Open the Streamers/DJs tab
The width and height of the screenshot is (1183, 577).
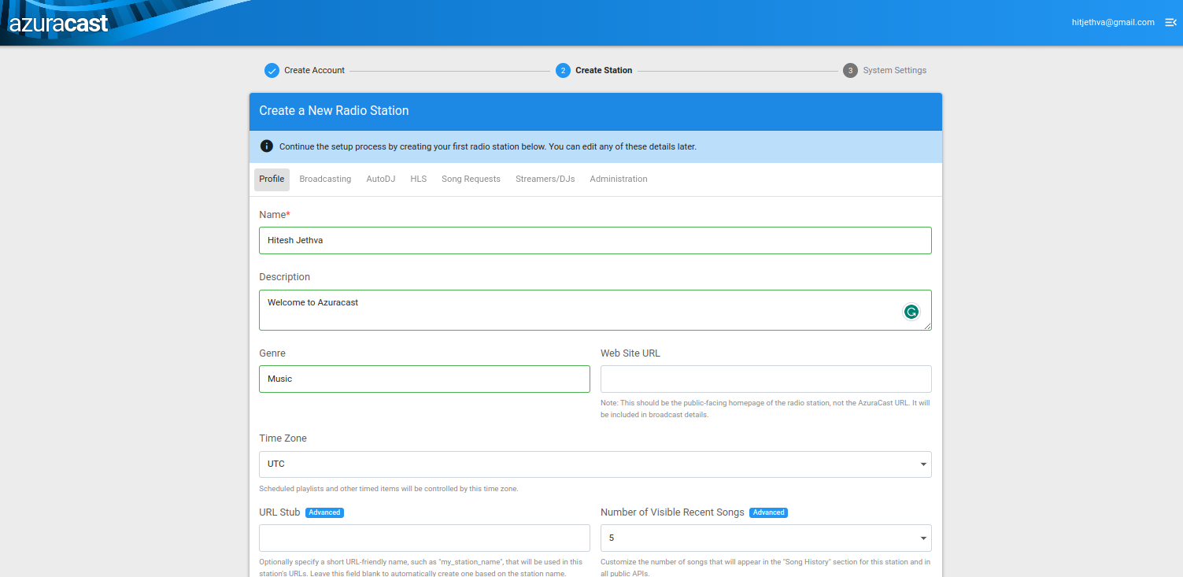click(545, 179)
